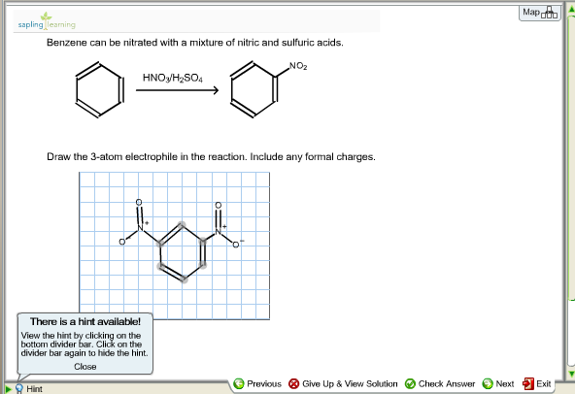Screen dimensions: 575x394
Task: Select the bottom carbon of the benzene ring
Action: (x=184, y=280)
